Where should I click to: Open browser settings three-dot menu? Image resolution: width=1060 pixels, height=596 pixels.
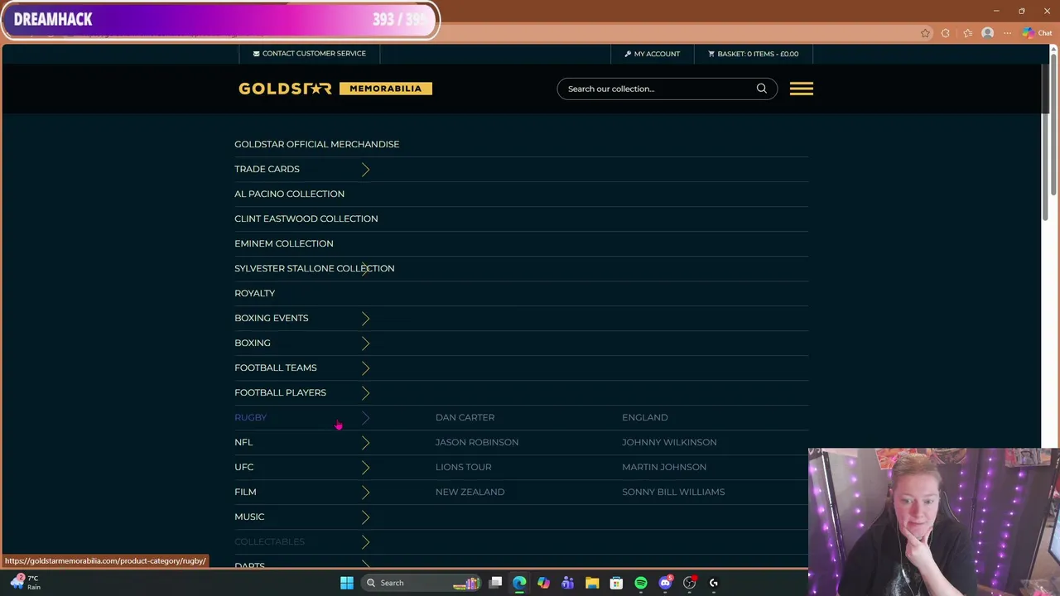point(1008,33)
